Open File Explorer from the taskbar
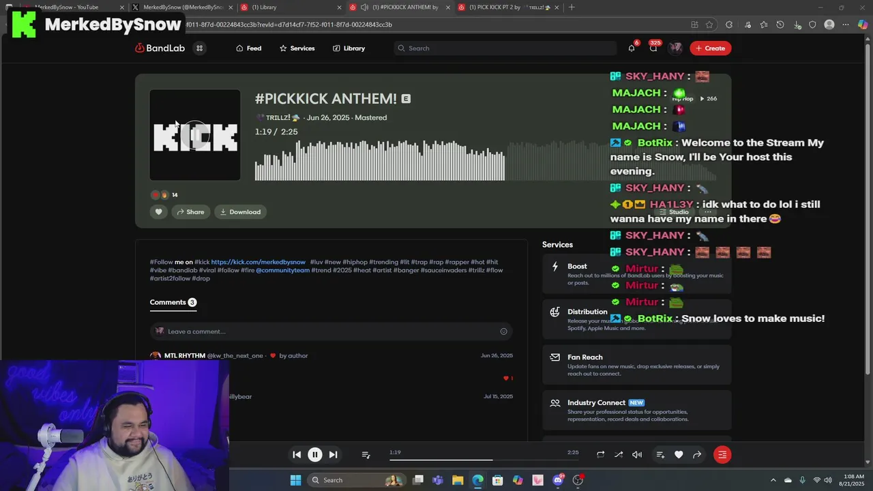This screenshot has width=873, height=491. pyautogui.click(x=458, y=480)
